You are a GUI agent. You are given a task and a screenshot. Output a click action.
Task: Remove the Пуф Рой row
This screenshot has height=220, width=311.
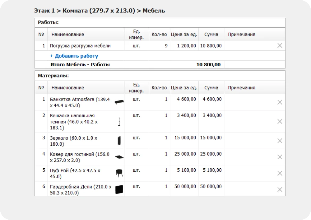(280, 173)
